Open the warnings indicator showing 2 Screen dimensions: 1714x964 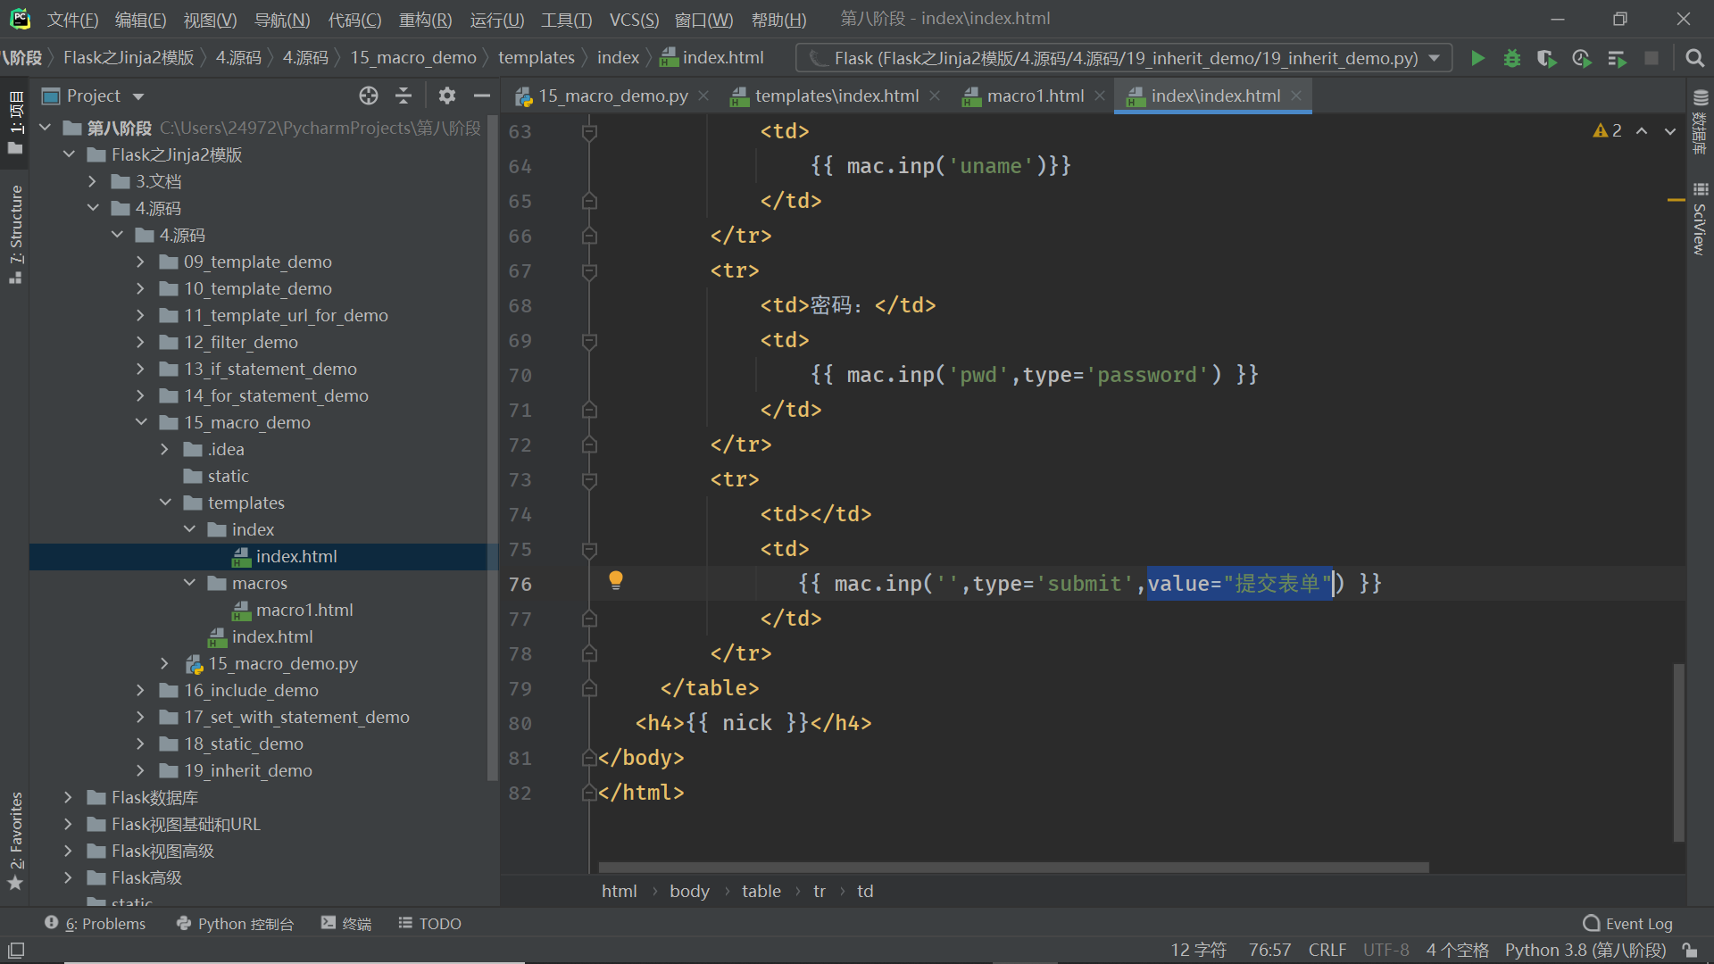coord(1607,130)
